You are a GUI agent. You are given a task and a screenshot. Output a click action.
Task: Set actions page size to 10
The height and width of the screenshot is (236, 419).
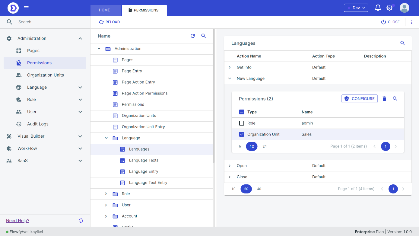point(233,189)
